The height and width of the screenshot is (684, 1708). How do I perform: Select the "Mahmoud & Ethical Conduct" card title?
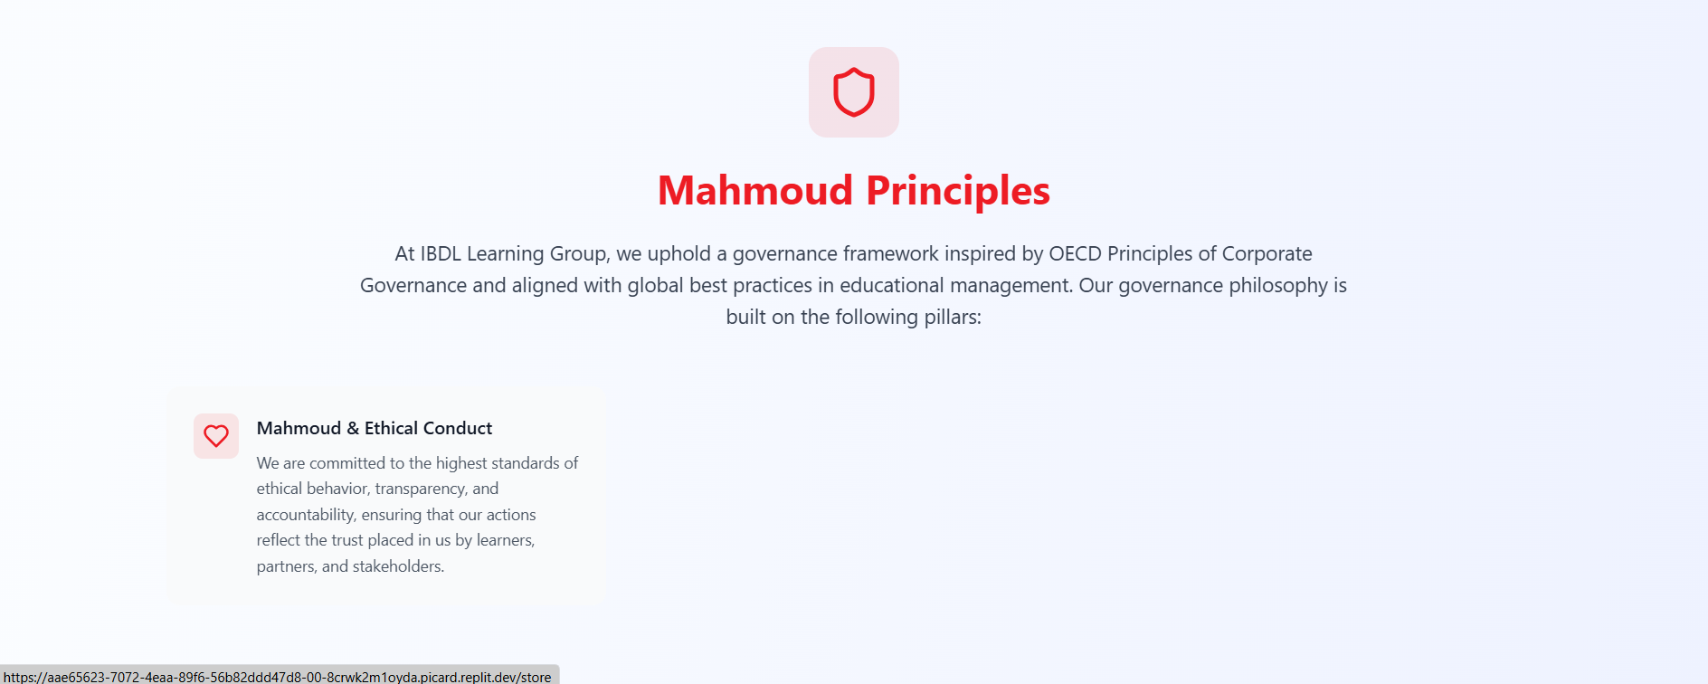tap(374, 428)
